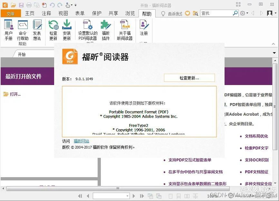Open Command Line Help (命令行帮助)

pos(23,30)
